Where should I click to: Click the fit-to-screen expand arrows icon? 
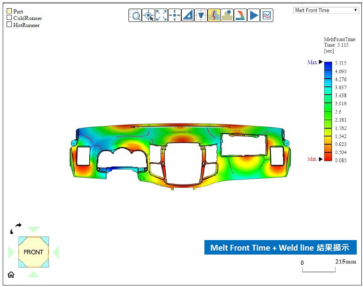[x=161, y=16]
